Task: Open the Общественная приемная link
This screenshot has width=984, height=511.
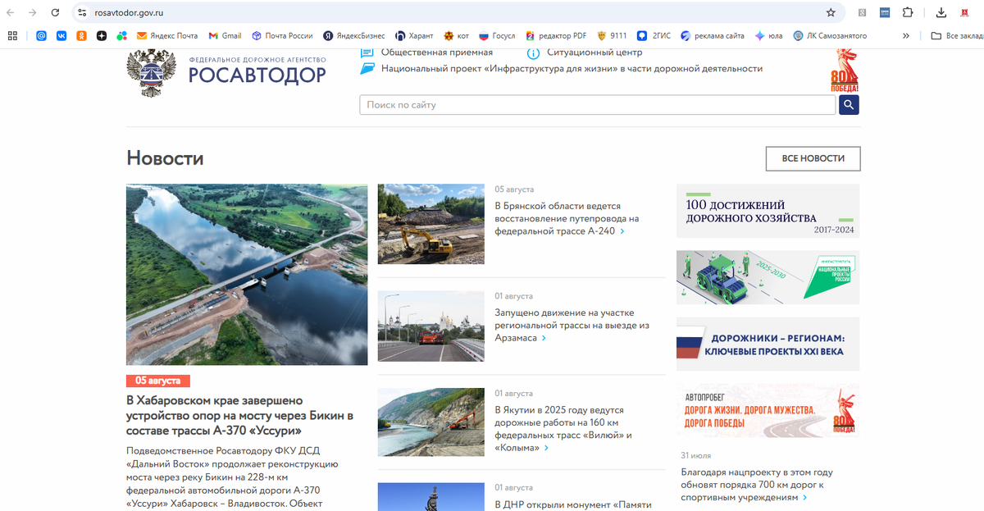Action: [x=435, y=51]
